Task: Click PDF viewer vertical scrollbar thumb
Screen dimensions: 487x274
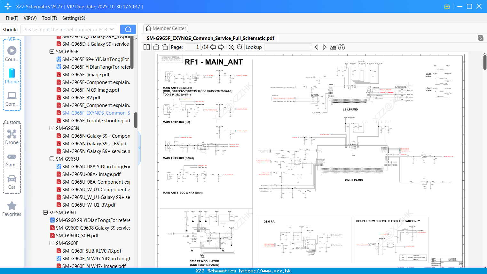Action: (485, 62)
